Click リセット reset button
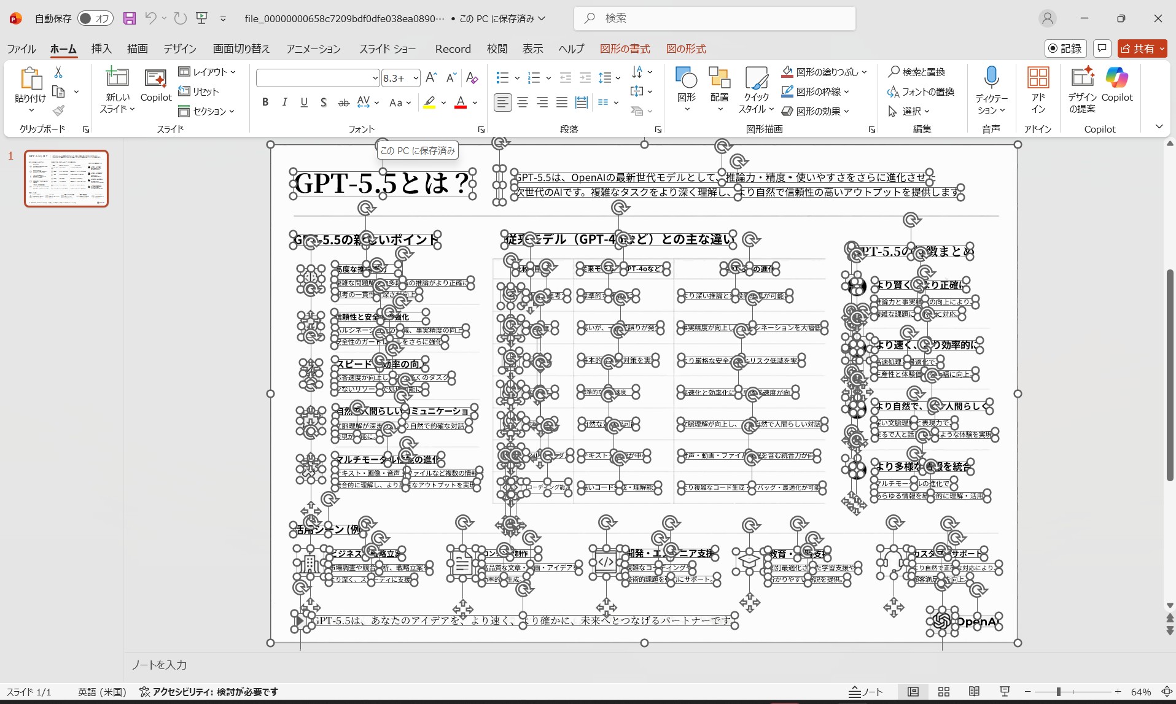 point(198,91)
